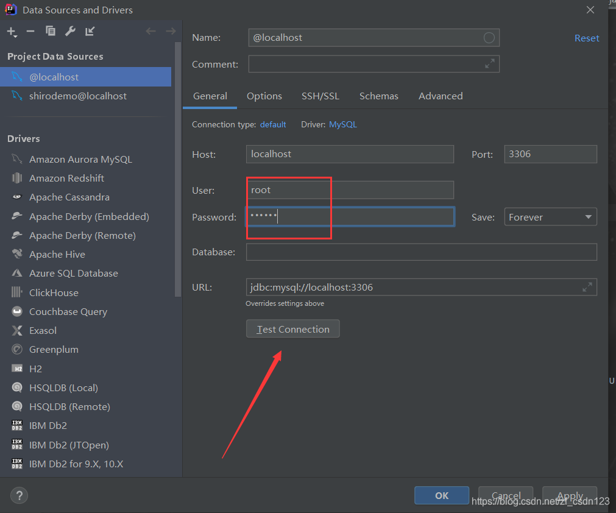616x513 pixels.
Task: Expand the Comment field editor
Action: [x=489, y=63]
